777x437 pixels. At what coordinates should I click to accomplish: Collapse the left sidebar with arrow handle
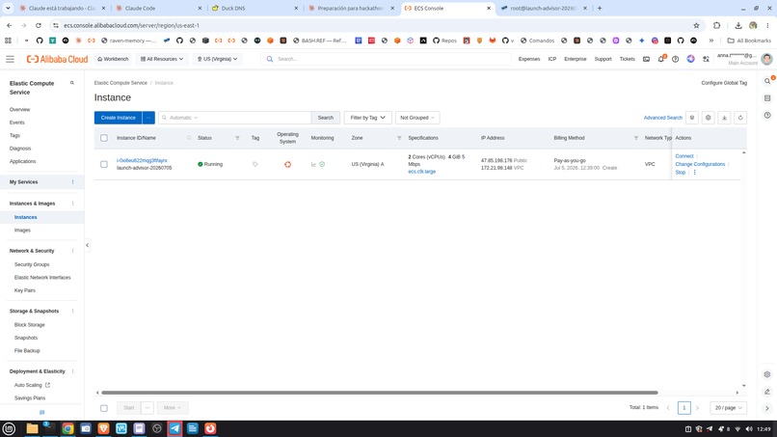click(x=87, y=245)
